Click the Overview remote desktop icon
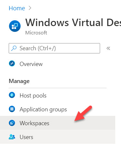This screenshot has width=121, height=158. tap(12, 63)
